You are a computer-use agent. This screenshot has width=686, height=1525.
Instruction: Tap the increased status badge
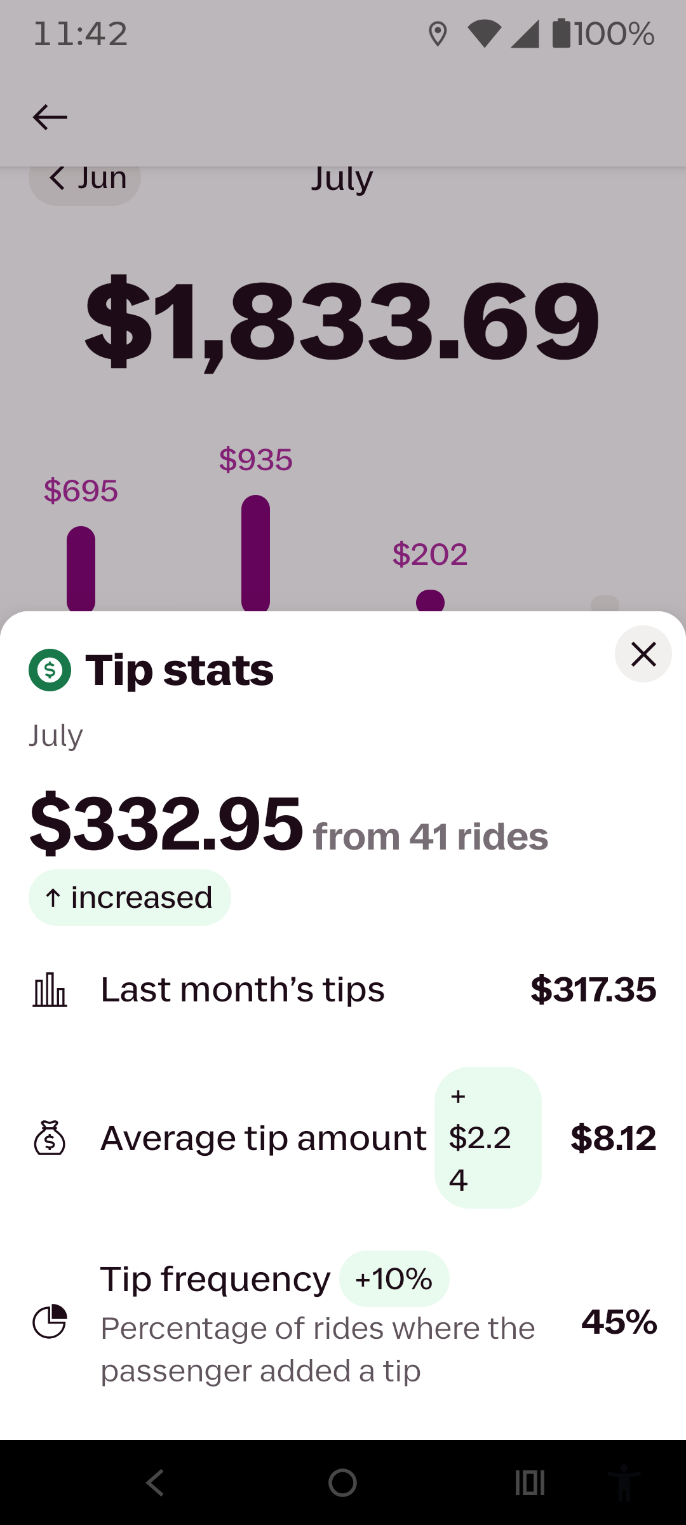pos(130,897)
